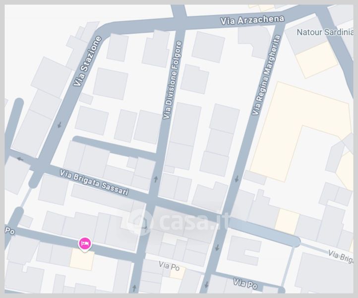This screenshot has width=358, height=298.
Task: Click the upward arrow on Via Divisione Folgore
Action: 156,179
